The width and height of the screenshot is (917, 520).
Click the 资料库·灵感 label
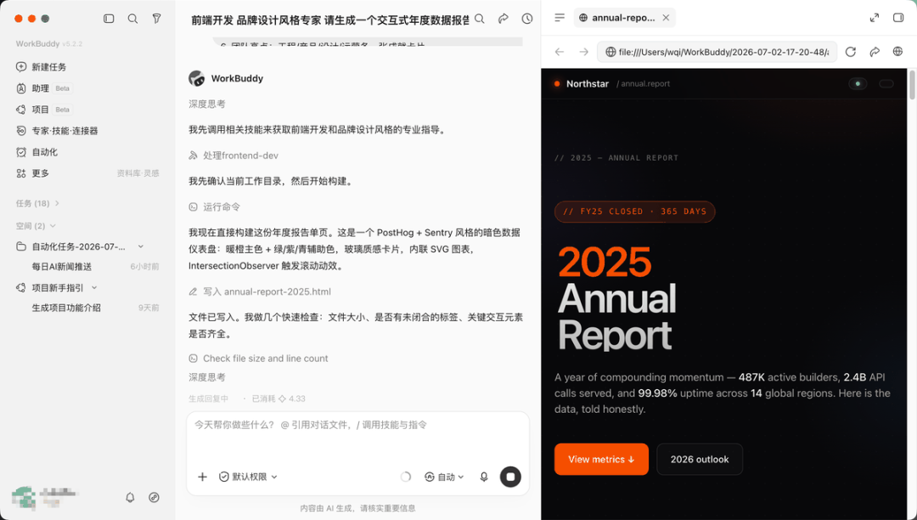138,173
